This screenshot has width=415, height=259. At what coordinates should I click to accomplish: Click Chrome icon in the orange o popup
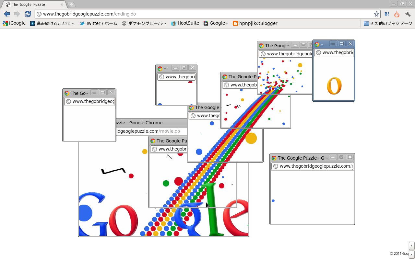coord(317,44)
